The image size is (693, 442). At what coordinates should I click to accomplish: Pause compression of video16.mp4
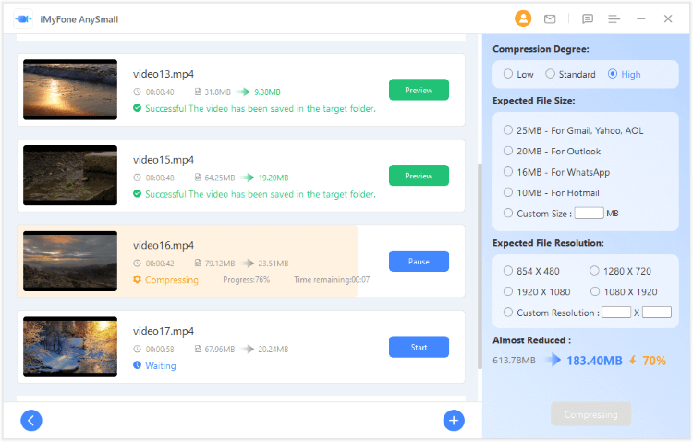(419, 262)
